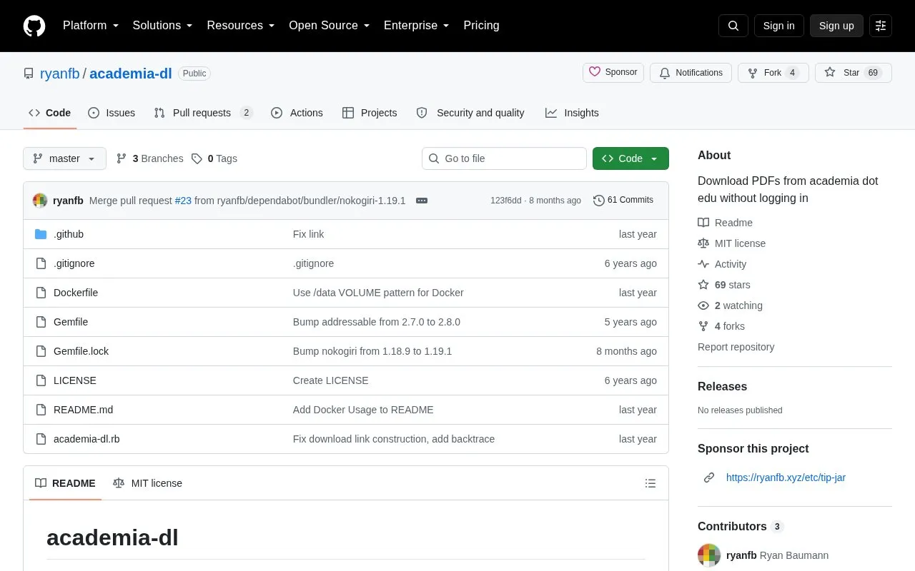This screenshot has height=571, width=915.
Task: Focus the Go to file search field
Action: tap(504, 158)
